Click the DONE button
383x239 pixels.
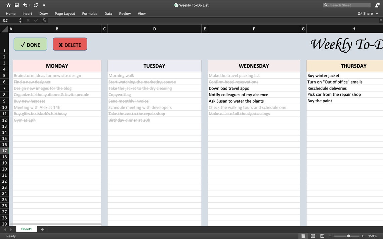(30, 44)
